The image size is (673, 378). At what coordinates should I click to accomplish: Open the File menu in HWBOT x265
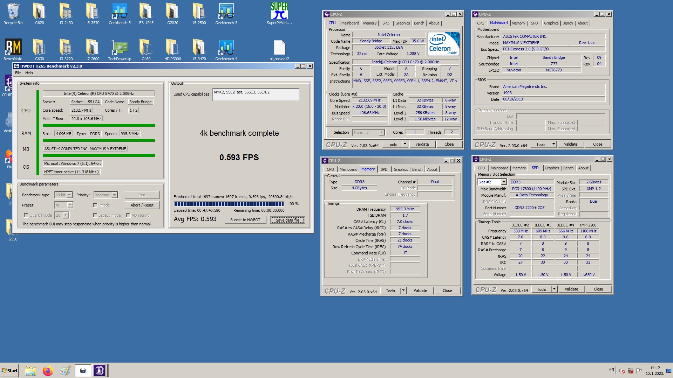tap(18, 73)
